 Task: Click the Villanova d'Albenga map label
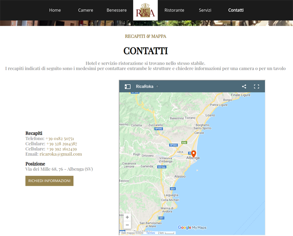(166, 160)
